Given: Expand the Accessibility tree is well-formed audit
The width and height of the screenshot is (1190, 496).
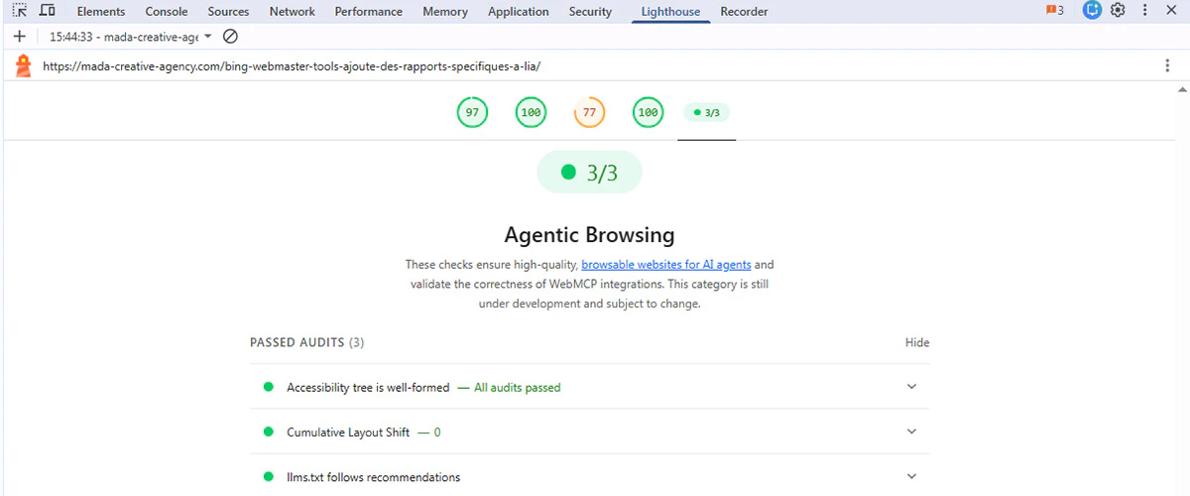Looking at the screenshot, I should (x=589, y=387).
